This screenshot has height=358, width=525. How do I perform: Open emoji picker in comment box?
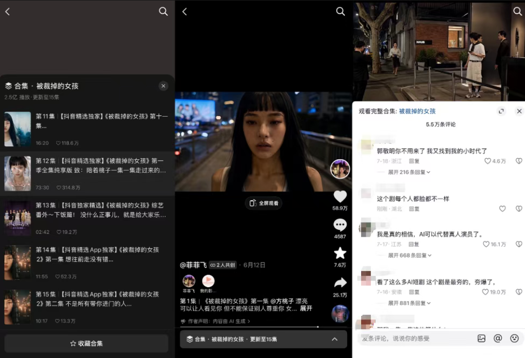514,339
